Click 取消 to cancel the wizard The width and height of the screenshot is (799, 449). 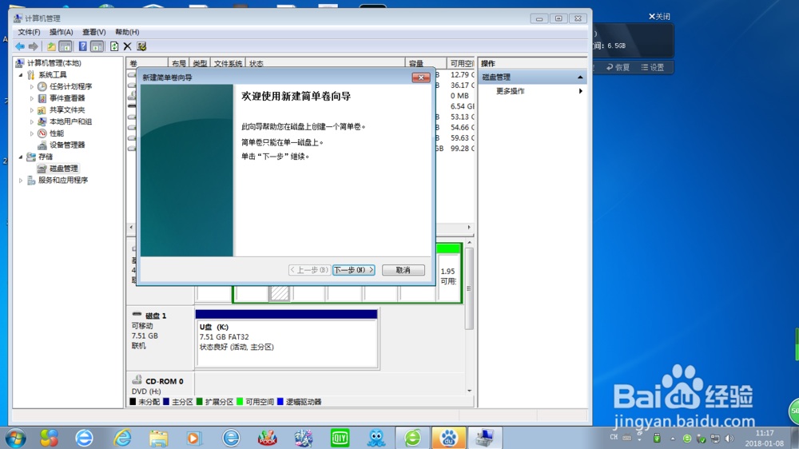pyautogui.click(x=403, y=270)
